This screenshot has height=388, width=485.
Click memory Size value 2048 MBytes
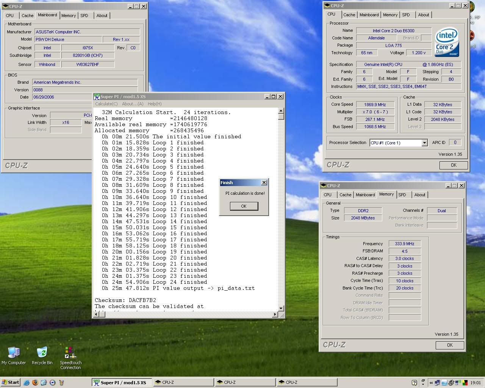point(363,218)
